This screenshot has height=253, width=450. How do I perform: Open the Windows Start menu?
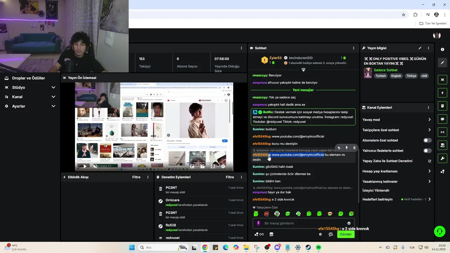pyautogui.click(x=132, y=247)
